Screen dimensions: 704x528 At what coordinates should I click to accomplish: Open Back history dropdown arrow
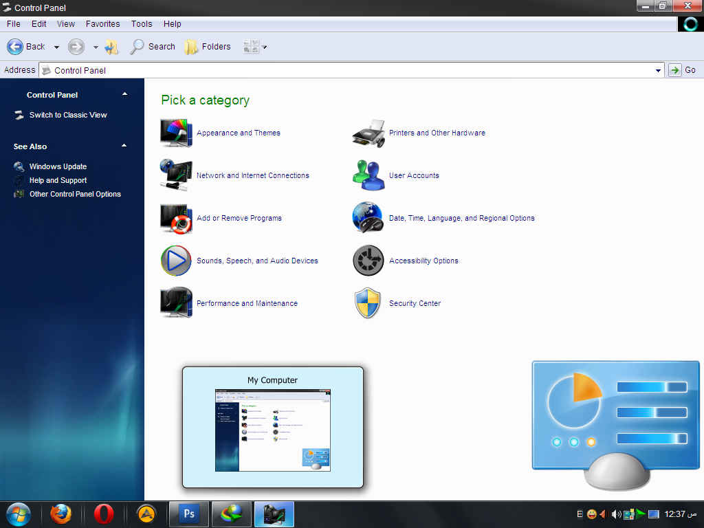[x=56, y=47]
